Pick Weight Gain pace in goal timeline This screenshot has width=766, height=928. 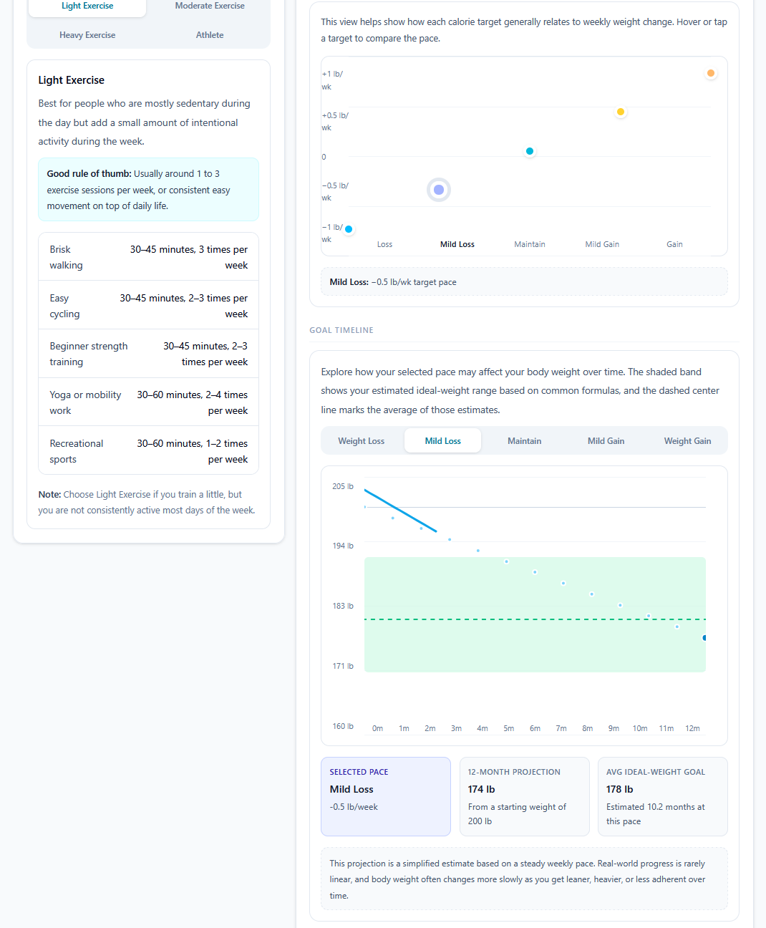click(x=687, y=441)
